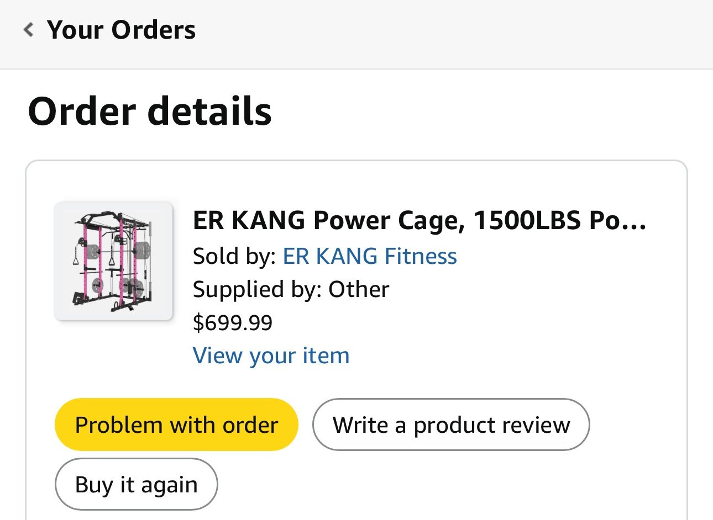This screenshot has width=713, height=520.
Task: Click the $699.99 price text
Action: coord(233,322)
